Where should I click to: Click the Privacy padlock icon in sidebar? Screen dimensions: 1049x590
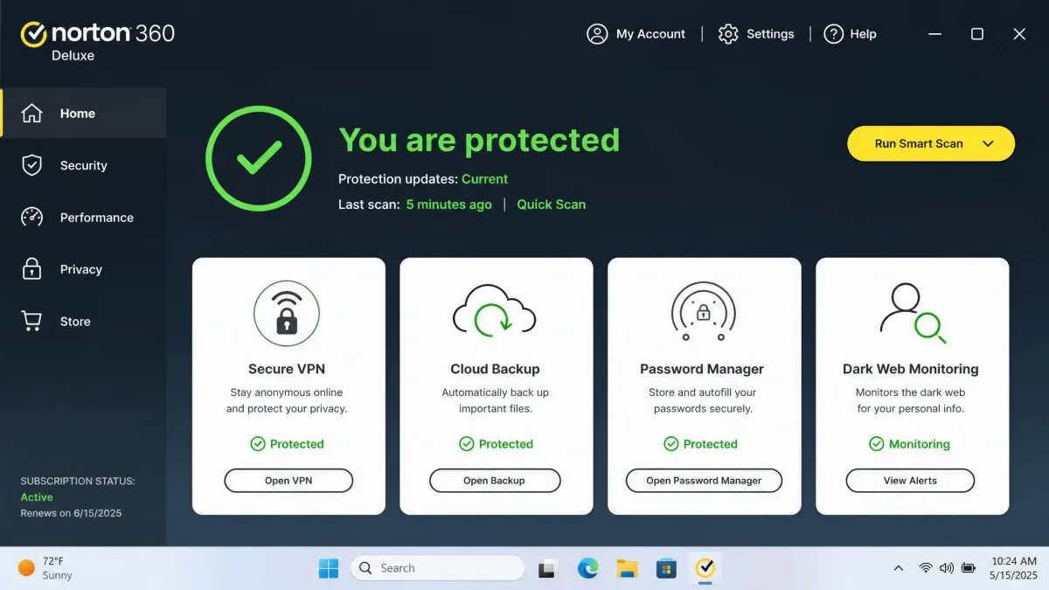click(x=31, y=268)
